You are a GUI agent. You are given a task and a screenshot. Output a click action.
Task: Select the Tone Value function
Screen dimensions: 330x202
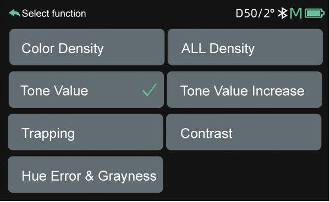coord(86,90)
